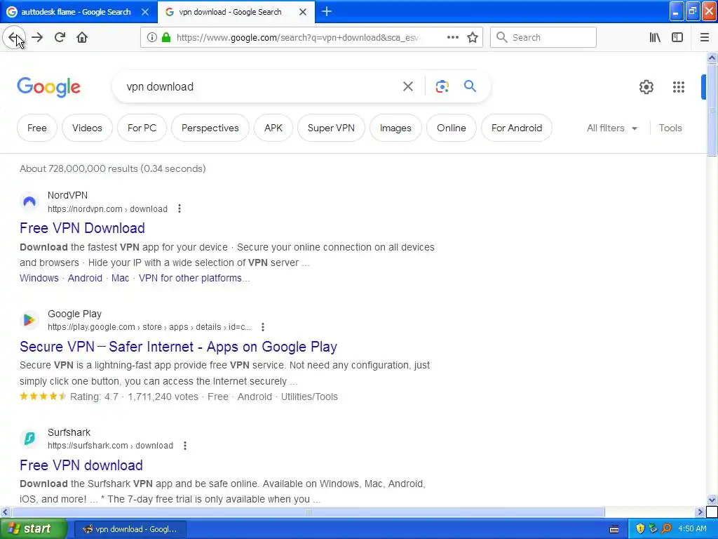The width and height of the screenshot is (718, 539).
Task: Open the Google apps grid
Action: 679,86
